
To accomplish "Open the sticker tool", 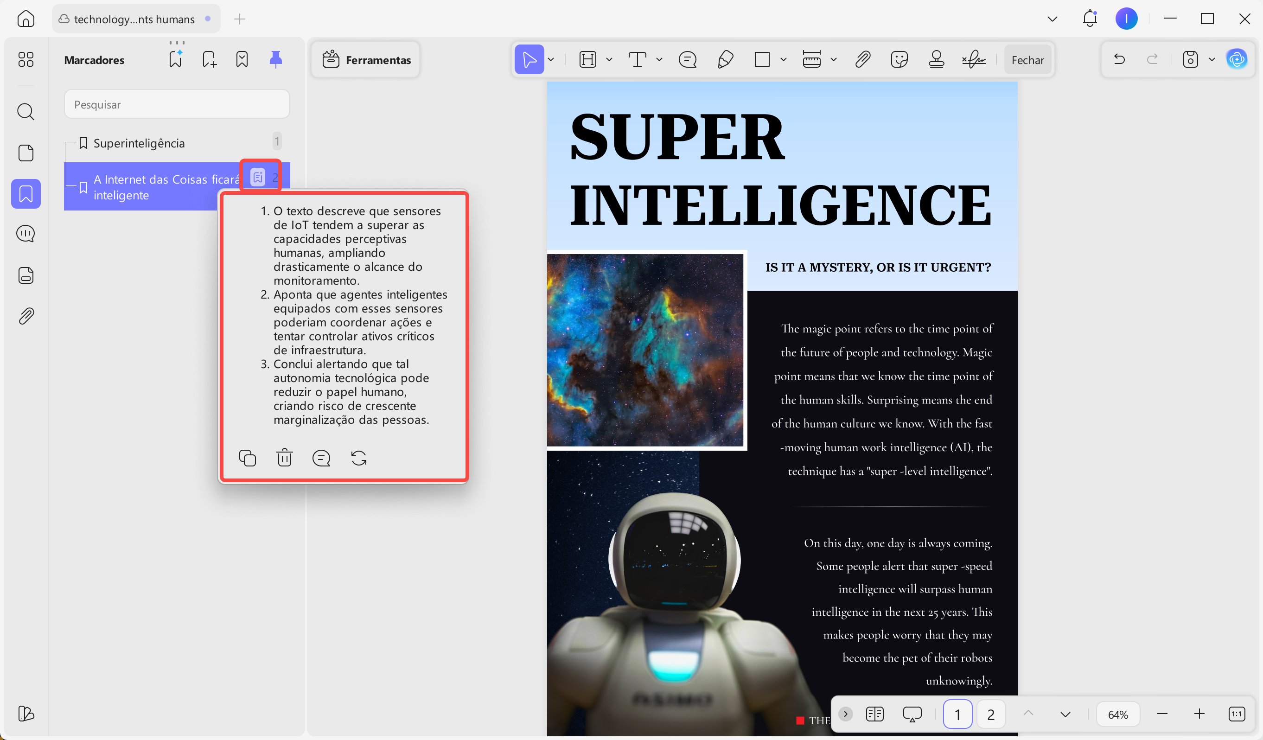I will click(899, 59).
